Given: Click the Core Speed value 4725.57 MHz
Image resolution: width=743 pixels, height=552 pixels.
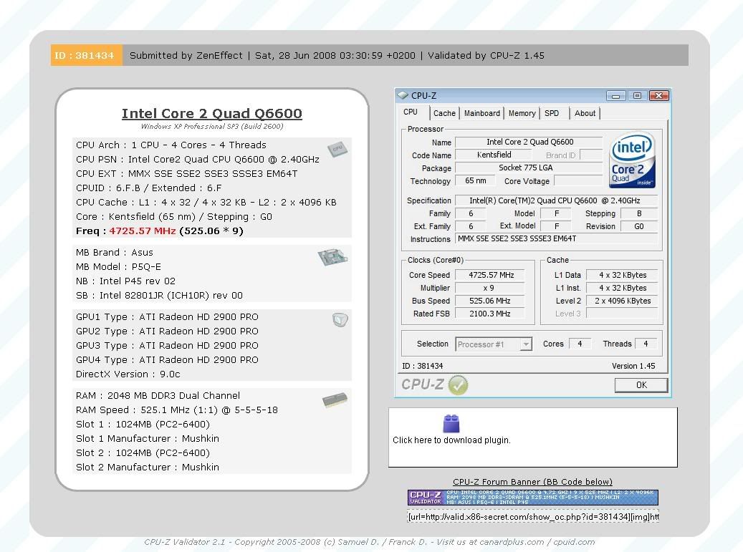Looking at the screenshot, I should point(491,275).
